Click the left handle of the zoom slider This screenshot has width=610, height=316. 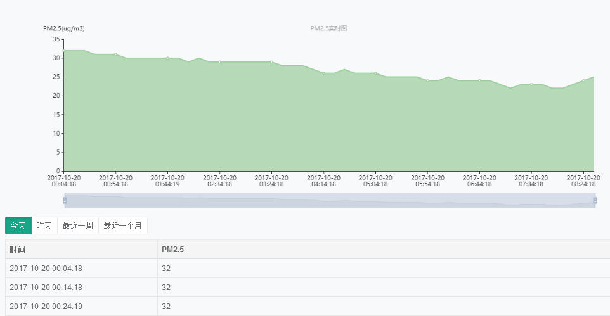(x=65, y=201)
